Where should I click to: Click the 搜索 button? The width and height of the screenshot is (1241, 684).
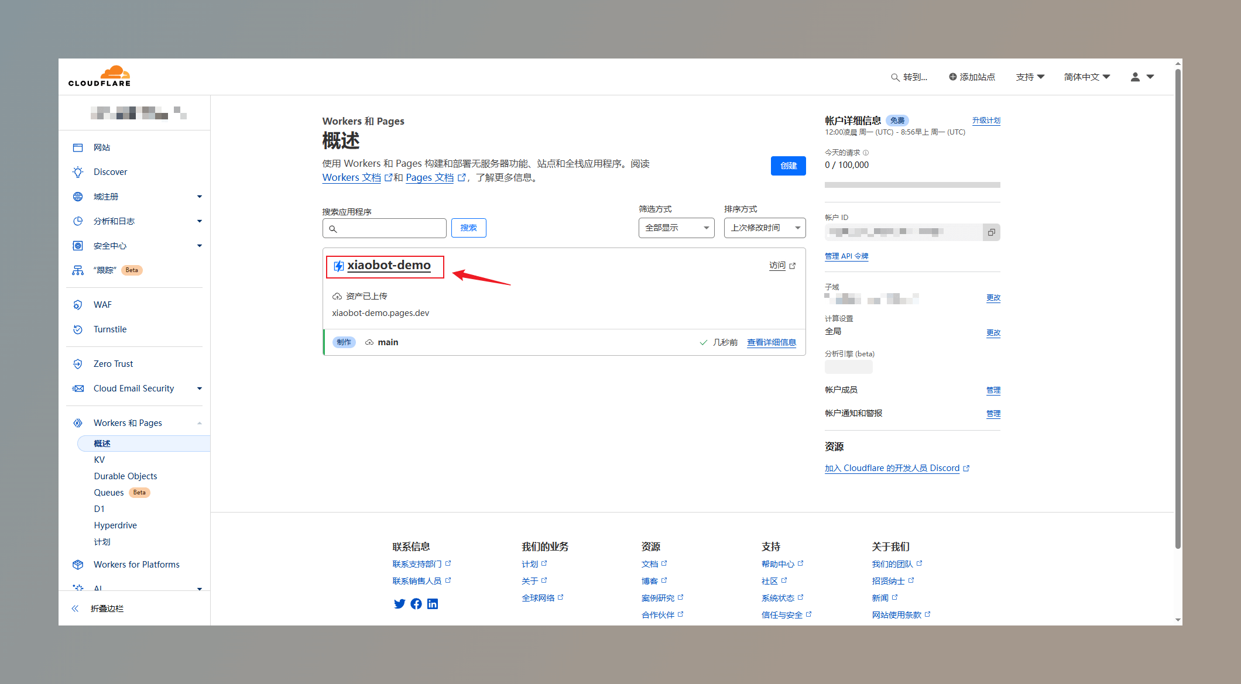(x=468, y=228)
